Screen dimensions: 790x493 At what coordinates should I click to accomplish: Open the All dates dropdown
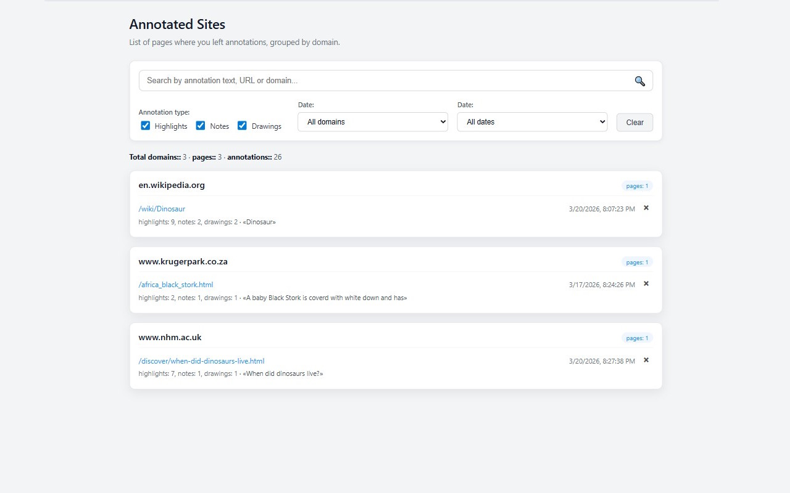point(531,121)
